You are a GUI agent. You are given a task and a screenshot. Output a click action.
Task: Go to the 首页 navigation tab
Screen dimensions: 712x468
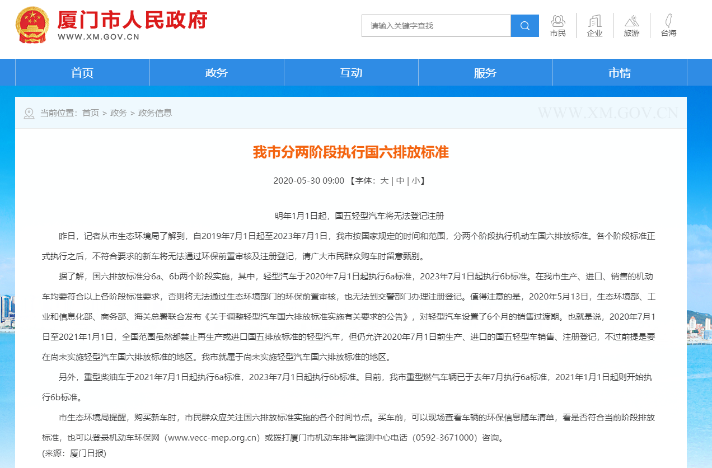click(x=82, y=73)
